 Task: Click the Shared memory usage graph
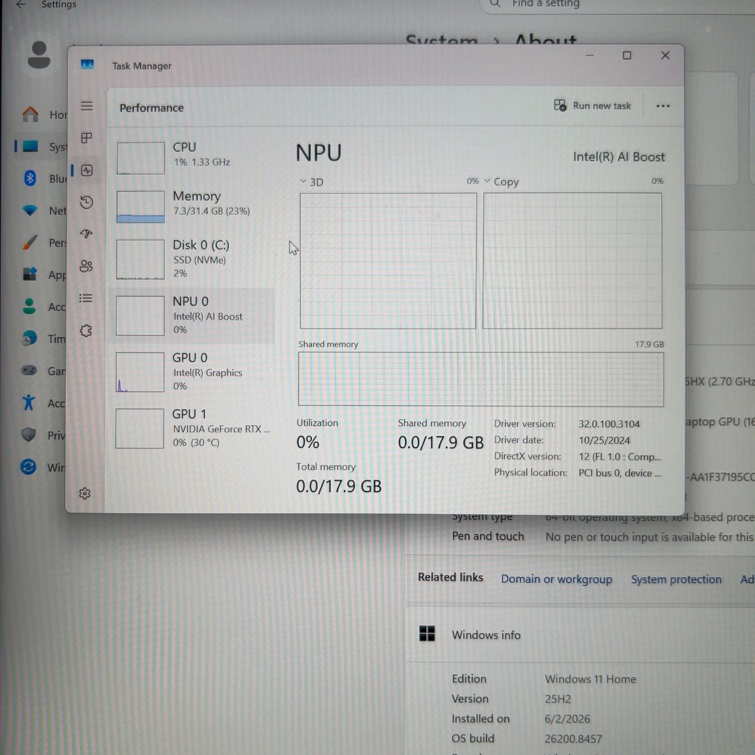coord(481,379)
